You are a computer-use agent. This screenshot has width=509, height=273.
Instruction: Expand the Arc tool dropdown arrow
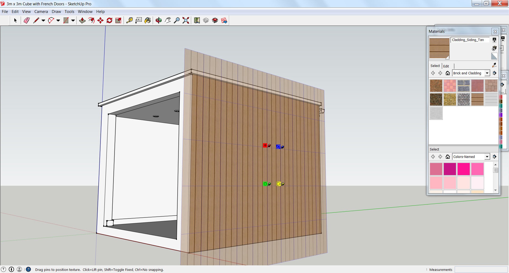pyautogui.click(x=58, y=20)
